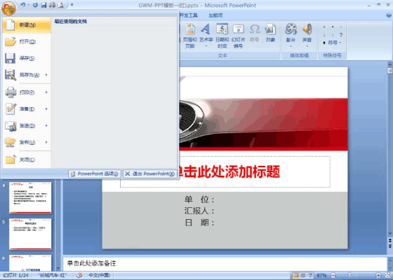Switch to the 加载项 ribbon tab

(216, 15)
